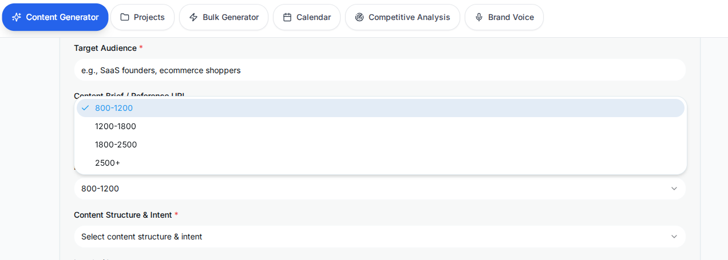The image size is (728, 260).
Task: Click the target icon on Competitive Analysis
Action: click(359, 17)
